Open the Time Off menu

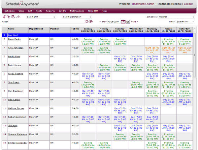pyautogui.click(x=93, y=11)
